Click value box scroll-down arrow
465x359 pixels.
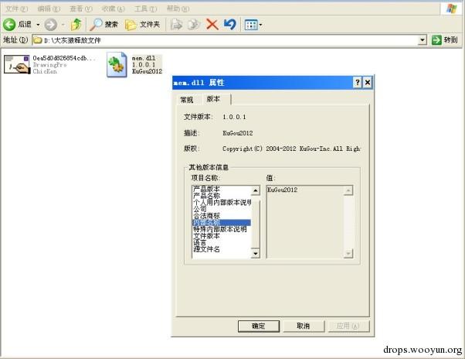[x=348, y=254]
